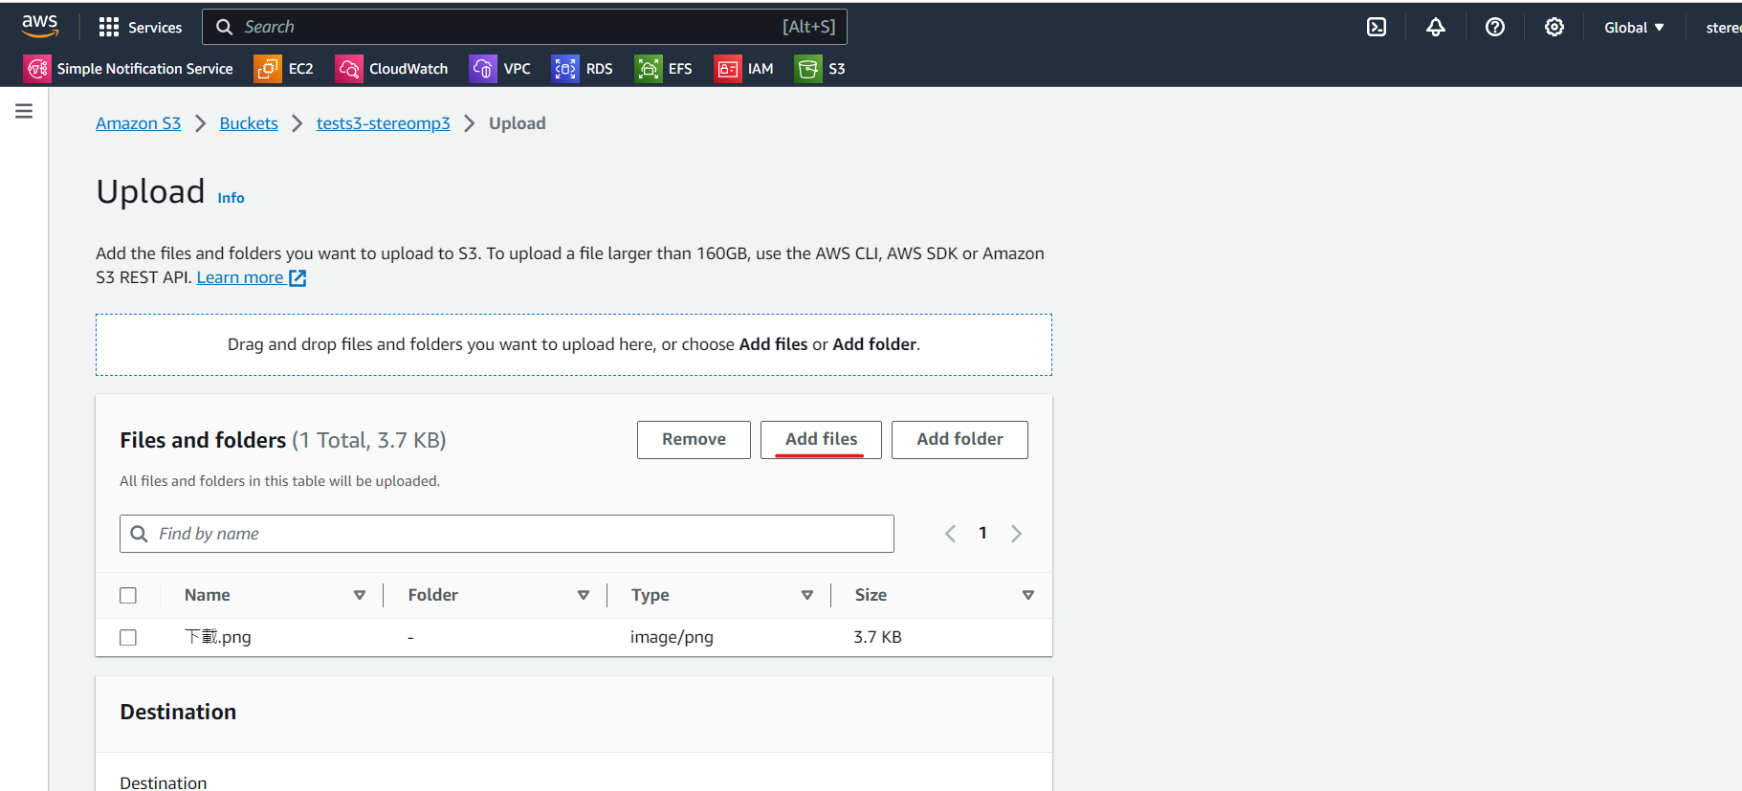Open the VPC shortcut label
This screenshot has height=791, width=1742.
[518, 69]
